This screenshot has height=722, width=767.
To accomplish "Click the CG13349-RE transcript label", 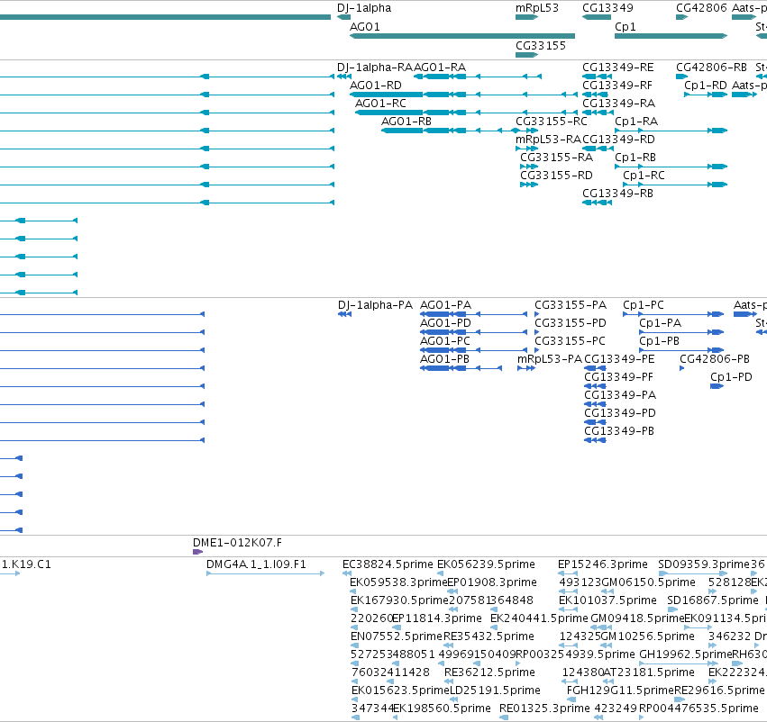I will [617, 68].
